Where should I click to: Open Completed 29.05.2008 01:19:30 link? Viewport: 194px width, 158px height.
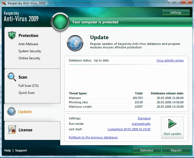[129, 129]
